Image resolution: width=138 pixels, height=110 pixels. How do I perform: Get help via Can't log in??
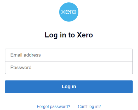click(x=89, y=107)
